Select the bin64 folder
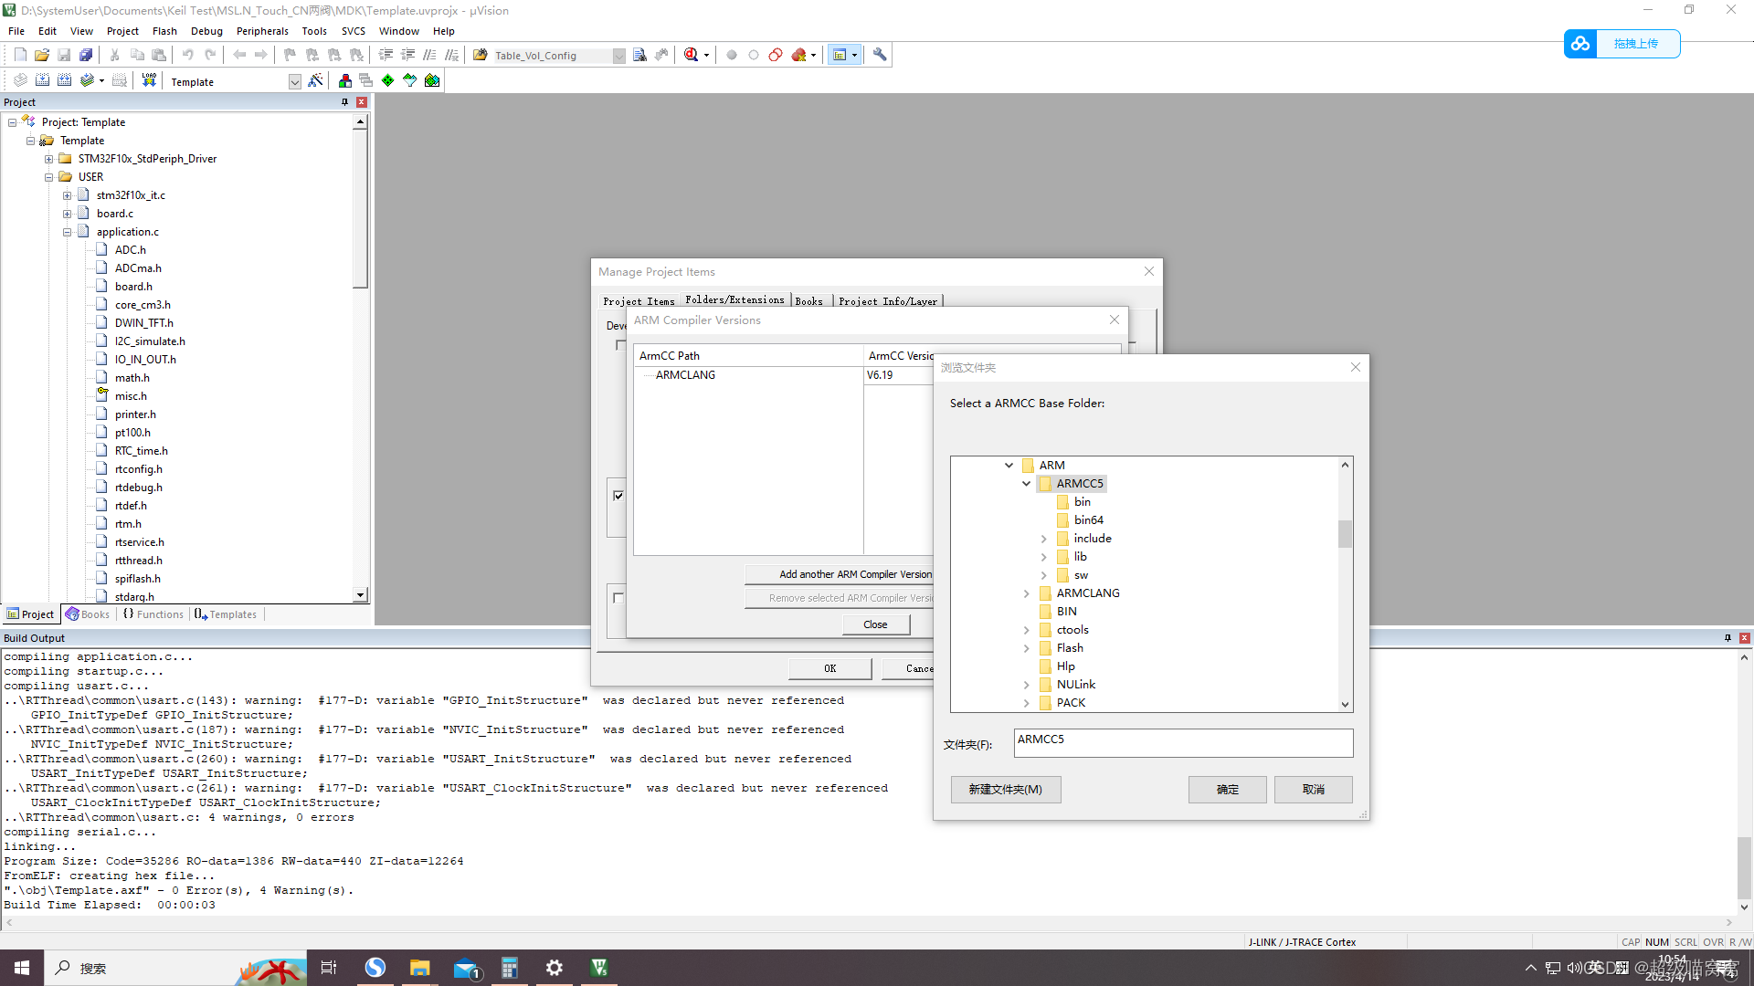 click(x=1088, y=520)
